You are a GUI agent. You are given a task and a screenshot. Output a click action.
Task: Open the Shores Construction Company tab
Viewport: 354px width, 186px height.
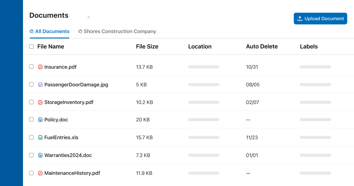(117, 32)
